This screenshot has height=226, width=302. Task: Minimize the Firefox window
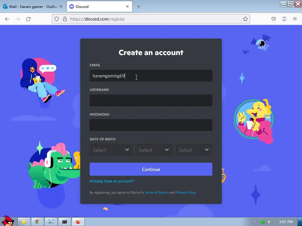pyautogui.click(x=283, y=4)
